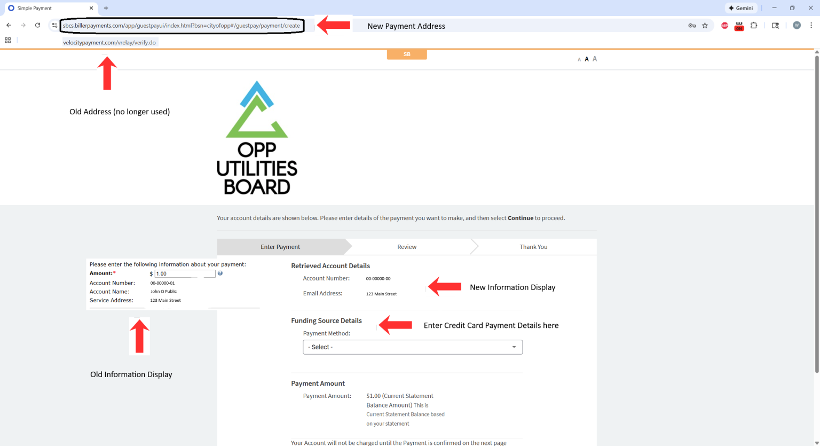This screenshot has height=446, width=820.
Task: Click the Payment Method dropdown arrow
Action: coord(514,347)
